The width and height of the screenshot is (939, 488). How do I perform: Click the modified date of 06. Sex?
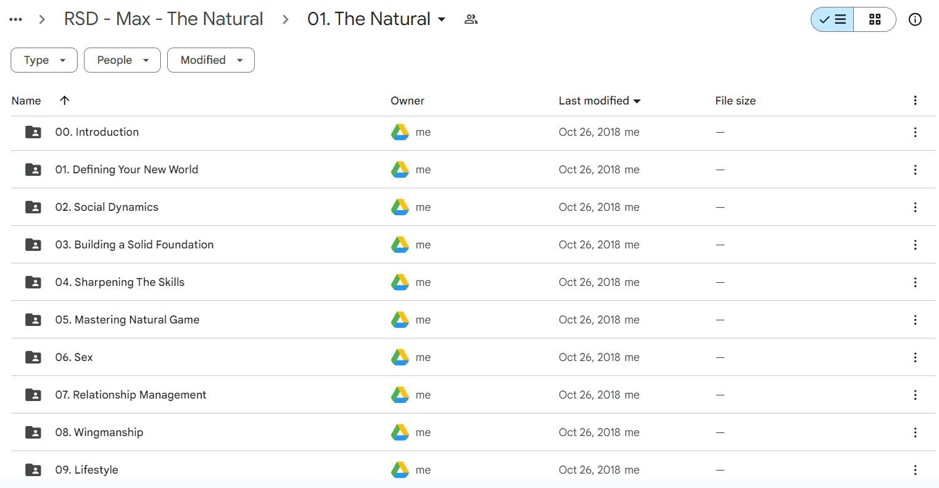(590, 357)
